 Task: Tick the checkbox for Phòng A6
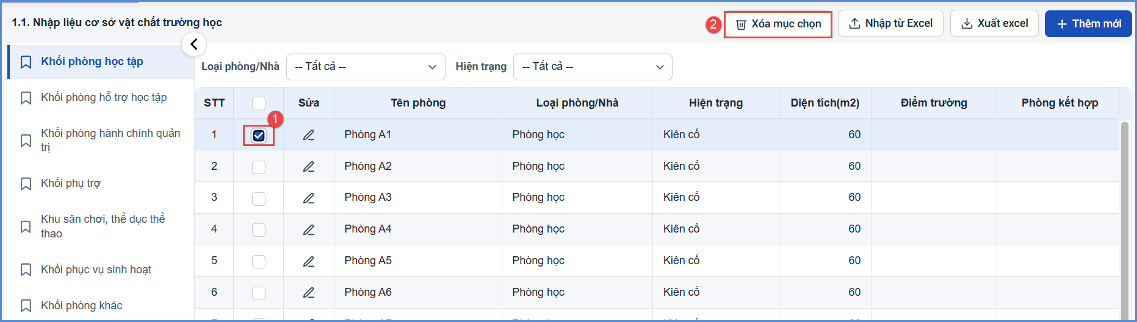coord(259,293)
